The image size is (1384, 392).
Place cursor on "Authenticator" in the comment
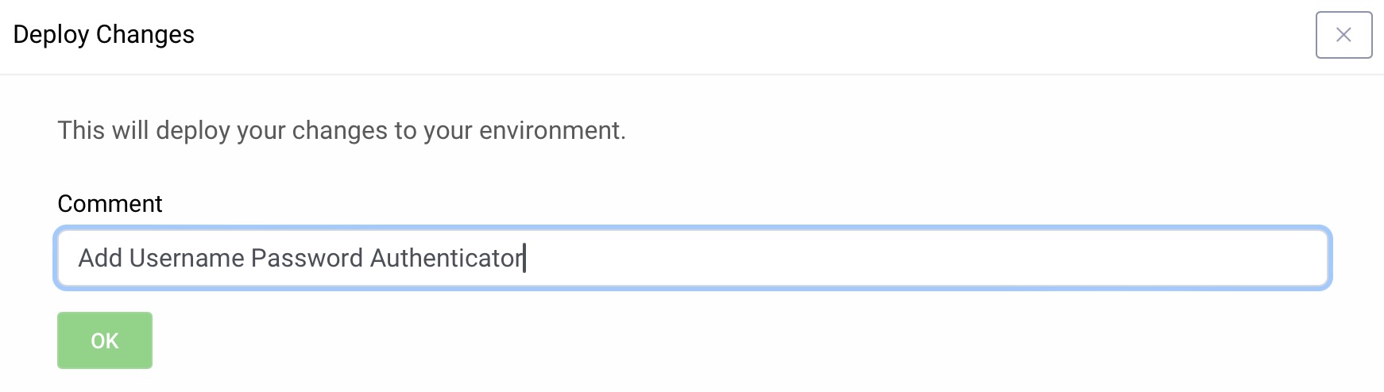[445, 259]
